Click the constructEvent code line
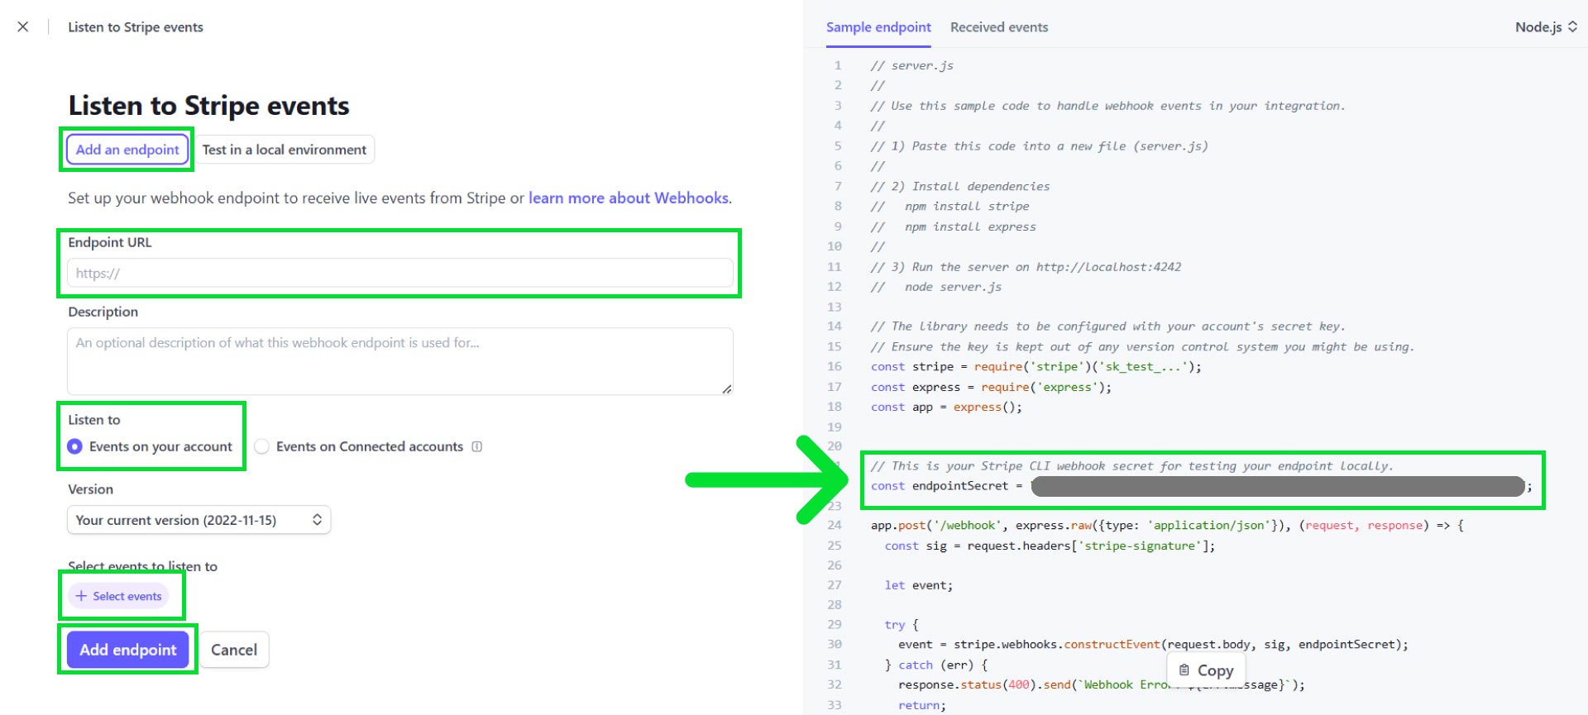This screenshot has height=715, width=1588. [1153, 645]
